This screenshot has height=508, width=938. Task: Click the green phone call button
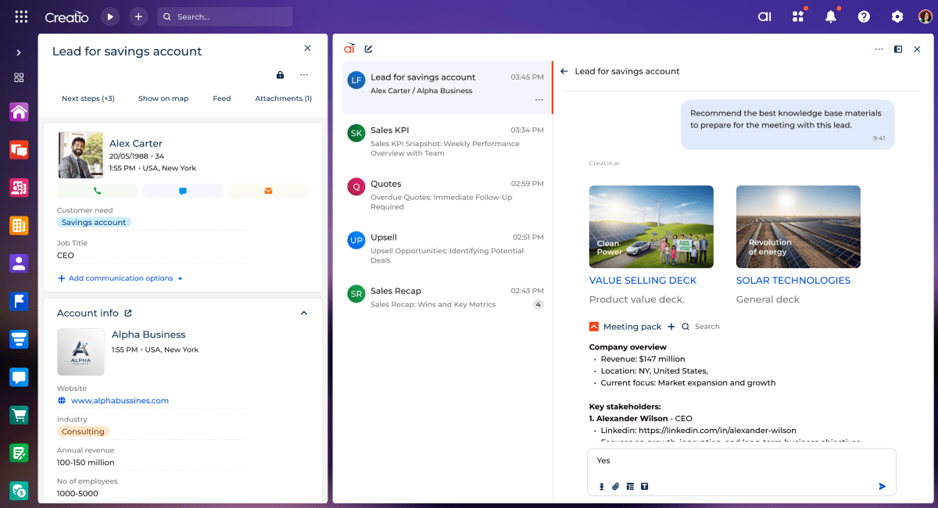[98, 191]
